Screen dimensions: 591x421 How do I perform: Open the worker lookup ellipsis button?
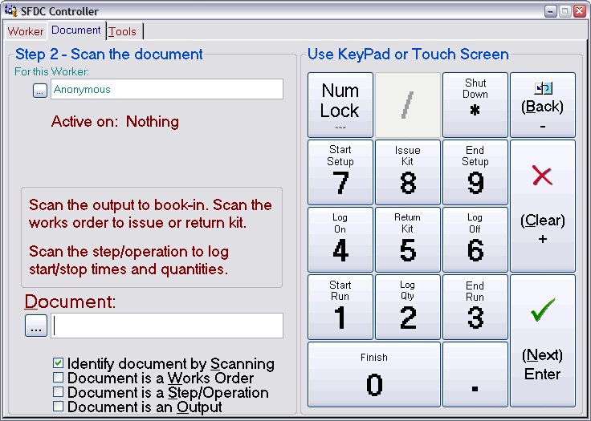coord(40,91)
